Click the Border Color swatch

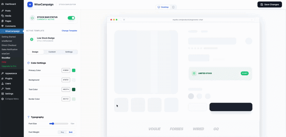74,99
